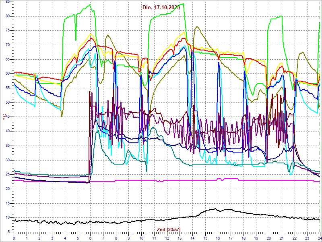Select the 40 temperature axis label
The width and height of the screenshot is (322, 242).
click(x=8, y=131)
